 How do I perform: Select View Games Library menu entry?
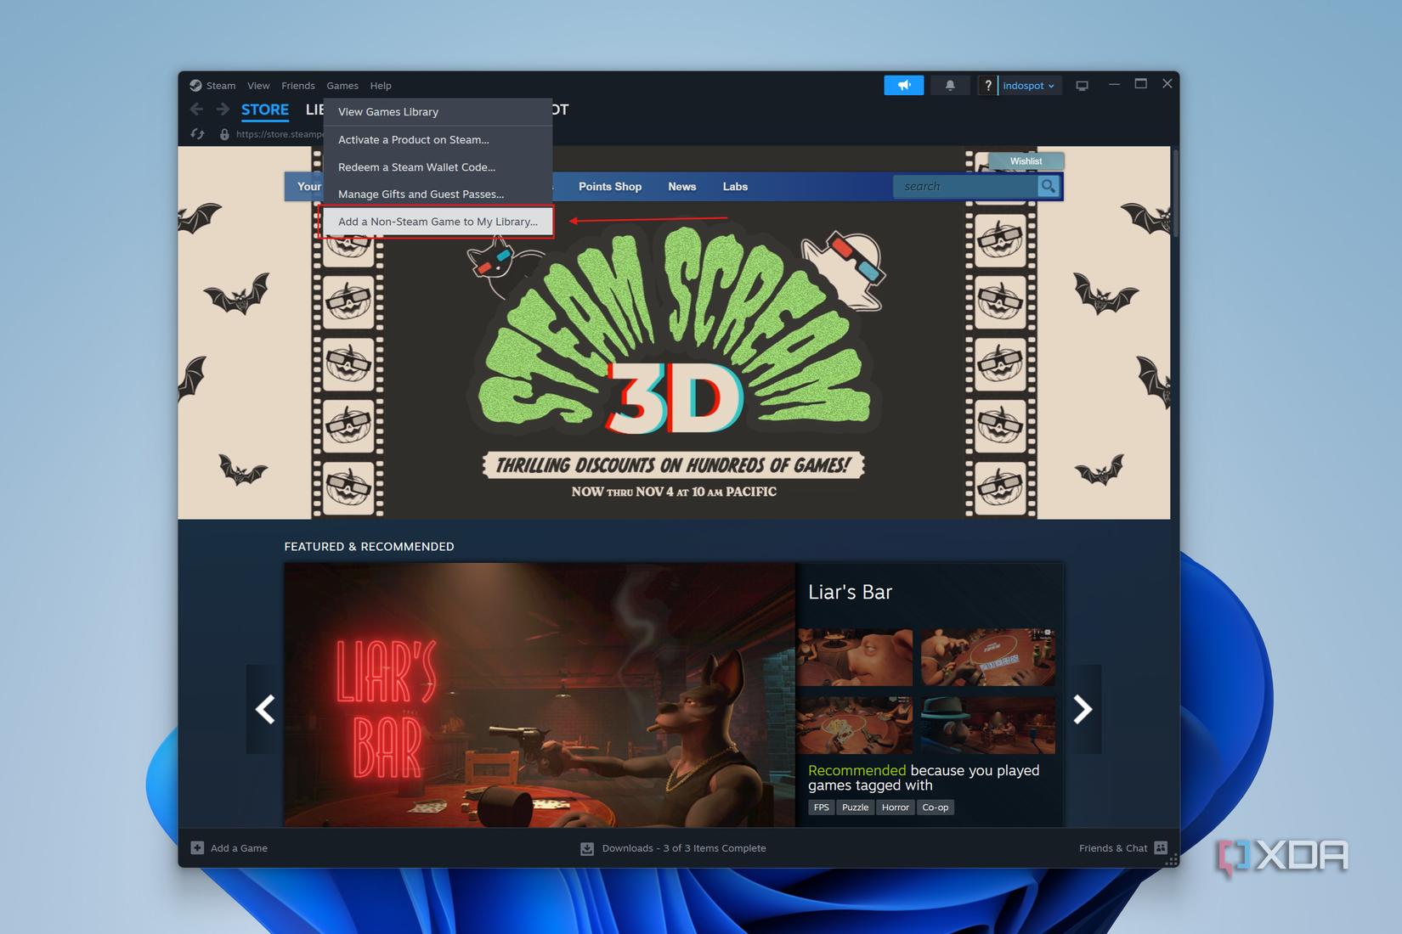click(x=438, y=112)
